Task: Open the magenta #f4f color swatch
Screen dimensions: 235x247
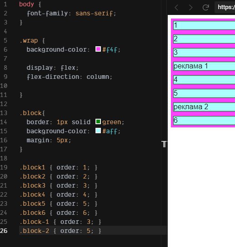Action: 98,49
